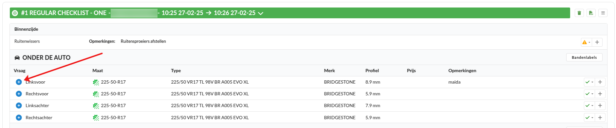Collapse checklist header with chevron arrow
The width and height of the screenshot is (616, 128).
point(261,13)
